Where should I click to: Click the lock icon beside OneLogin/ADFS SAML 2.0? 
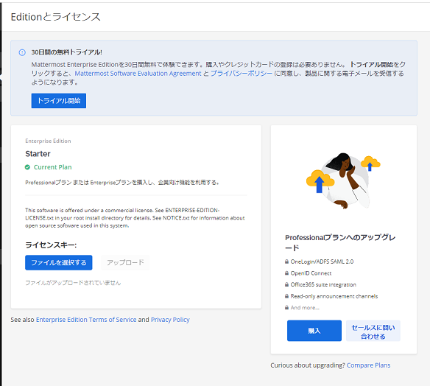(286, 262)
